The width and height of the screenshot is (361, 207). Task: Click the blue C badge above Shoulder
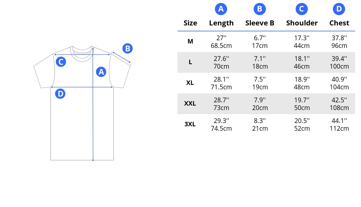click(302, 9)
